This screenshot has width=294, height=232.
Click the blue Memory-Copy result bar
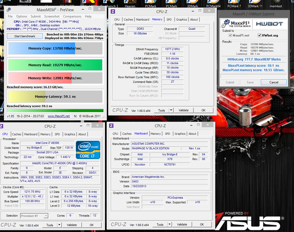tap(55, 48)
